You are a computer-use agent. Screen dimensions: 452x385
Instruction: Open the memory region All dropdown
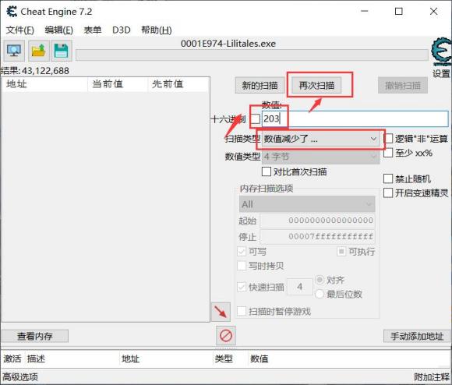[307, 204]
